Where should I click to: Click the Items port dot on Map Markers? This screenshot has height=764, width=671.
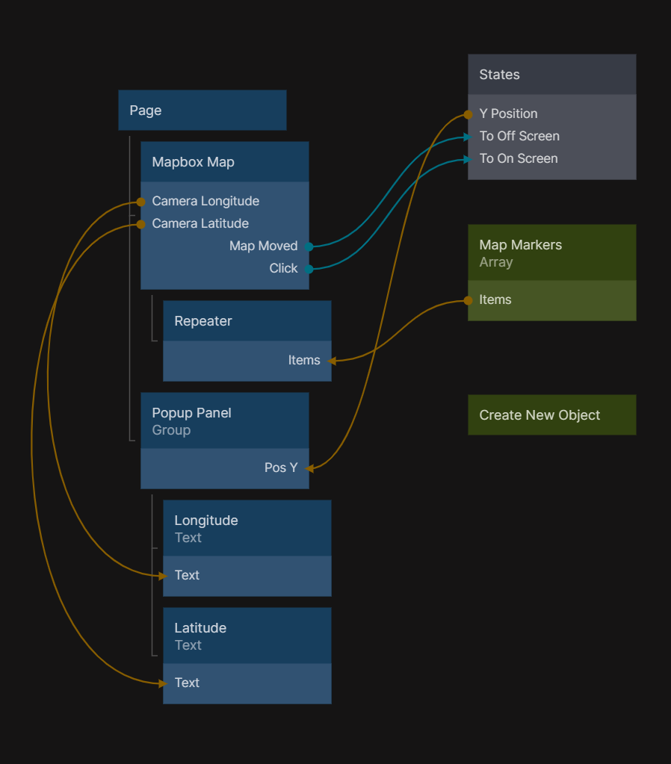[469, 300]
